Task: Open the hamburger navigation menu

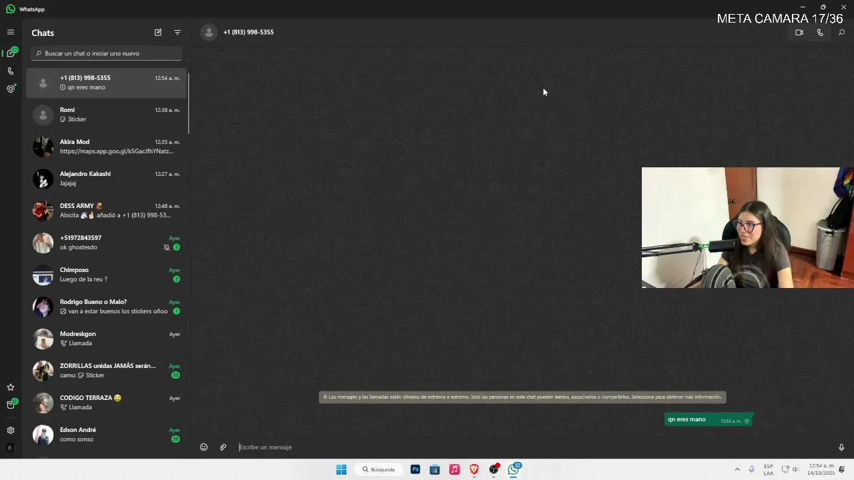Action: point(11,32)
